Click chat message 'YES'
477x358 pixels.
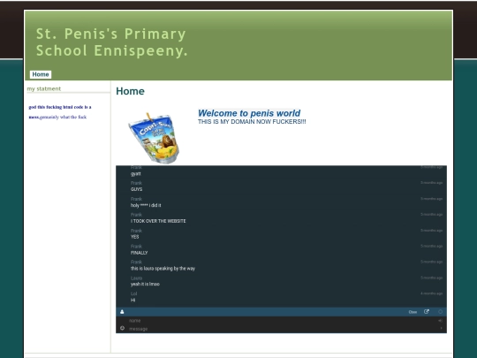[x=135, y=237]
